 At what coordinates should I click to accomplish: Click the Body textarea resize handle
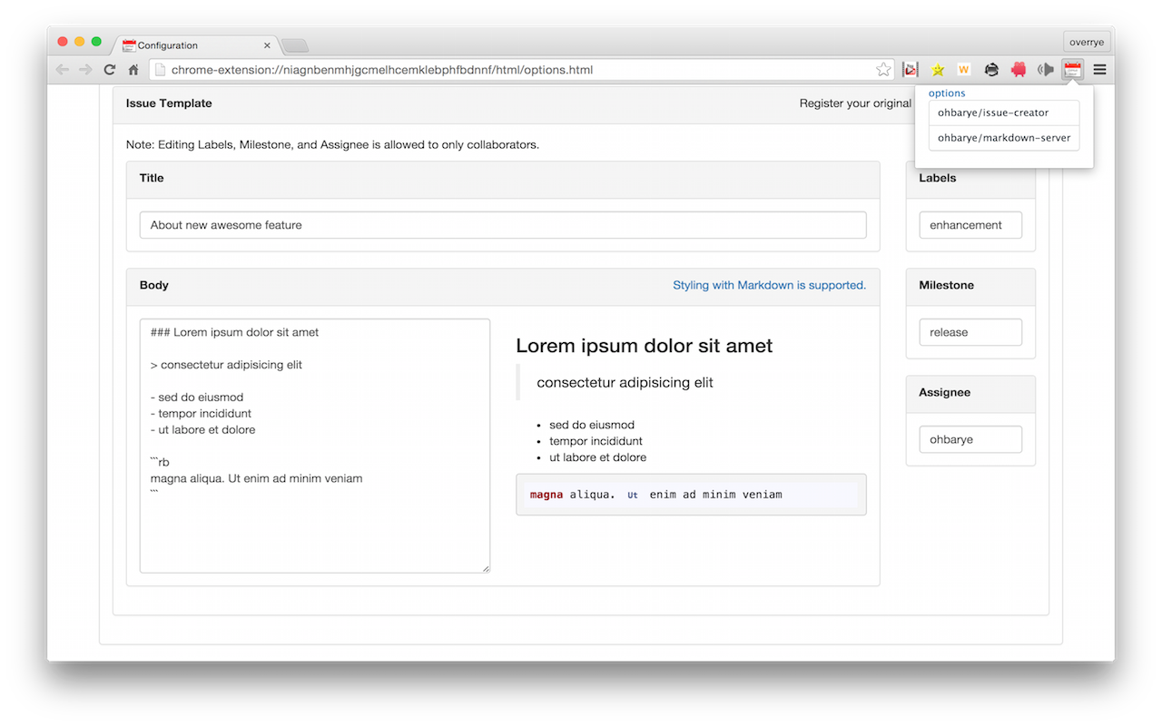486,569
